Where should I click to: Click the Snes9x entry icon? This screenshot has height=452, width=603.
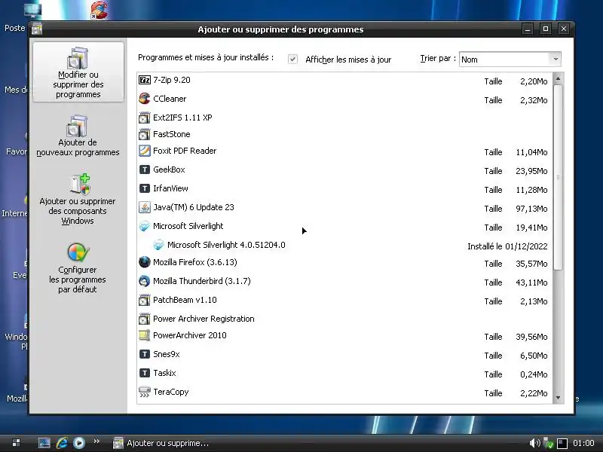(144, 354)
